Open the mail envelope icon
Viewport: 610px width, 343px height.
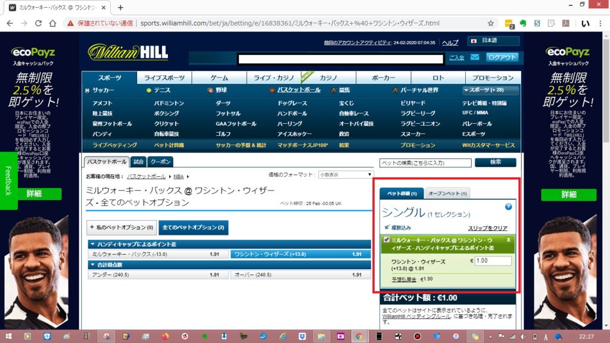[x=475, y=57]
